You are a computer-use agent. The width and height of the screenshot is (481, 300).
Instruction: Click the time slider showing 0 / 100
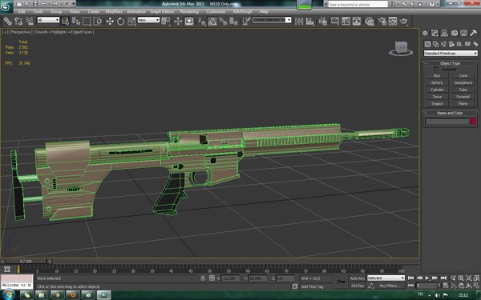coord(26,262)
